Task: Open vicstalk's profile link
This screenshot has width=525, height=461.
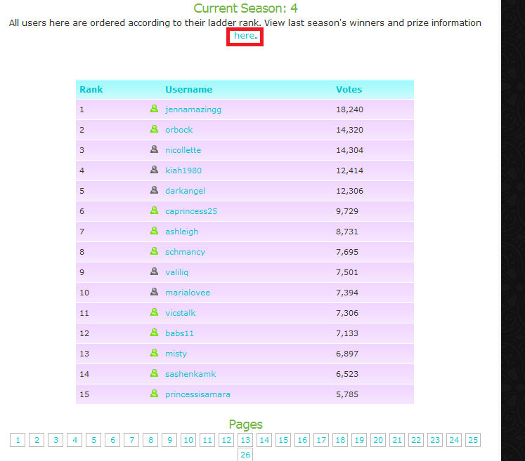Action: [181, 313]
